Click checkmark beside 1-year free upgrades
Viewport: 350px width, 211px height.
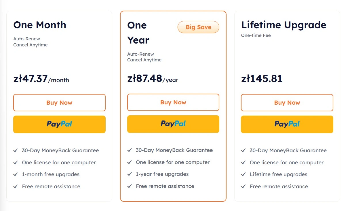[130, 174]
